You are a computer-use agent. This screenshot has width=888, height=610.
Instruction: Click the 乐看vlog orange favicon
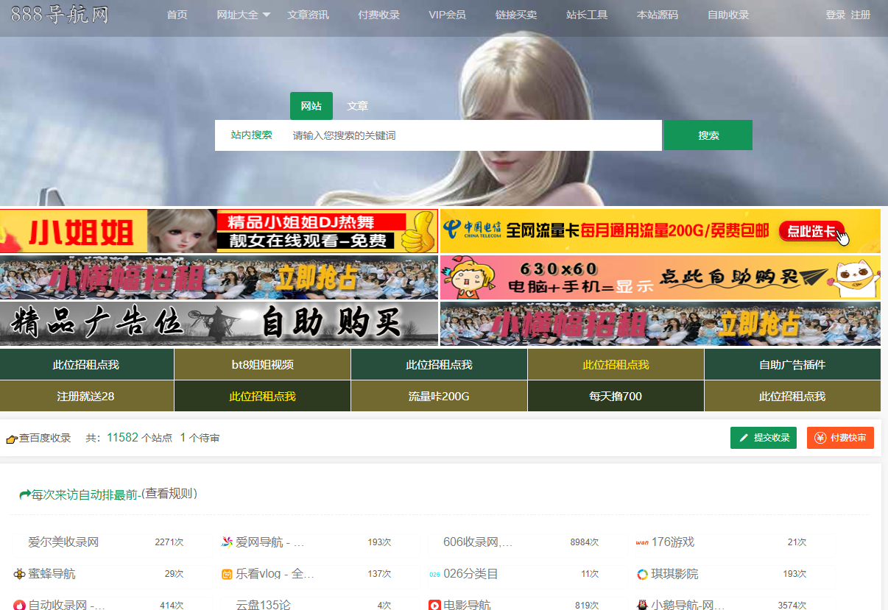click(227, 574)
